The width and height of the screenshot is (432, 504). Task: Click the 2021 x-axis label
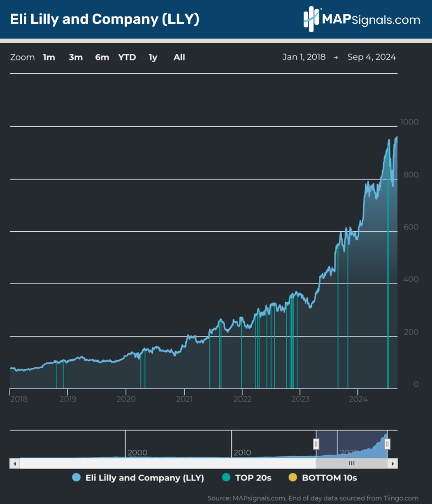point(184,399)
